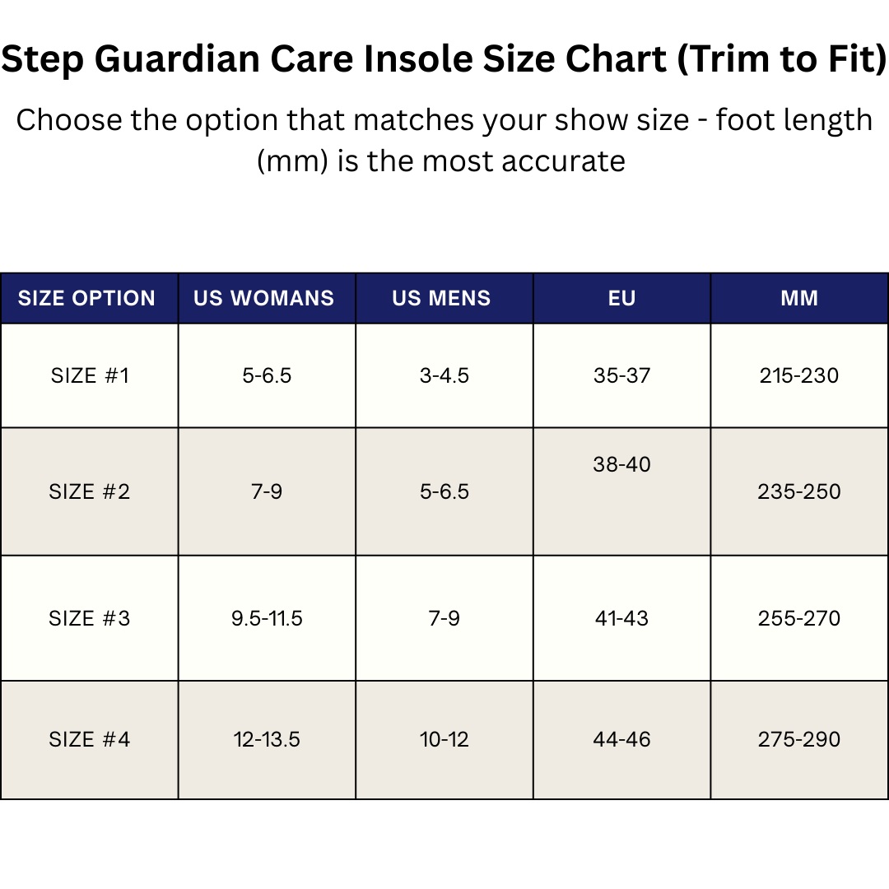Select the SIZE OPTION column header
Screen dimensions: 889x889
pyautogui.click(x=87, y=298)
